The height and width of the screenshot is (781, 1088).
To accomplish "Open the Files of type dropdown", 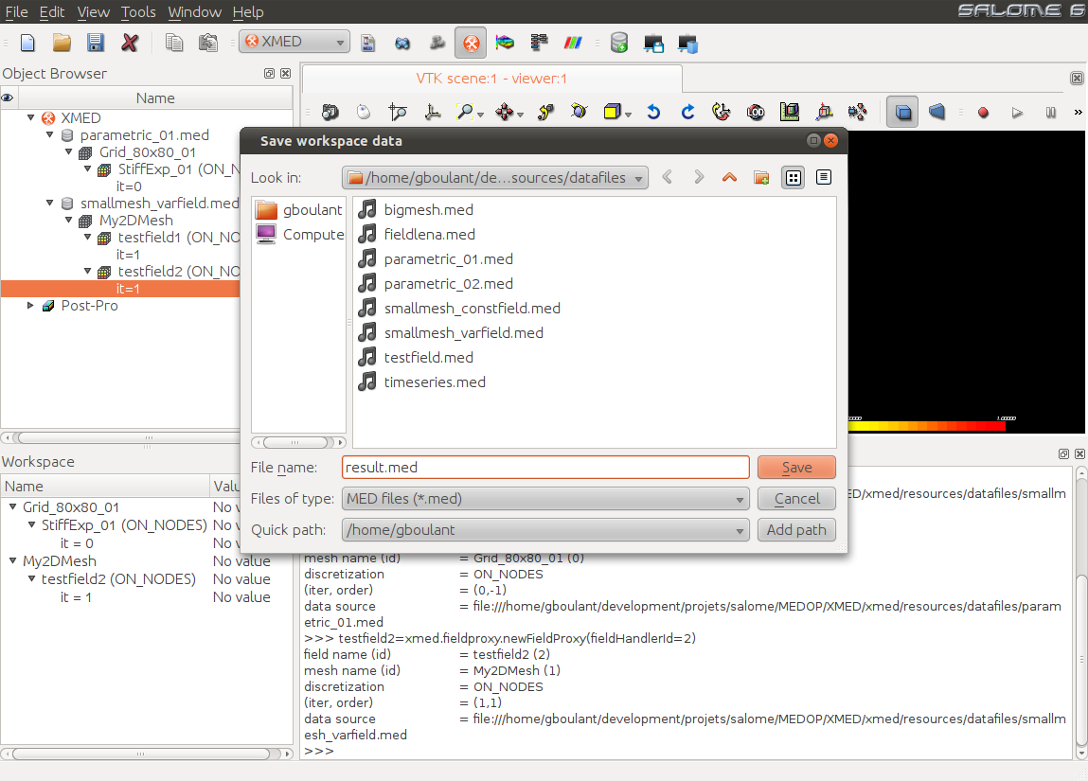I will click(x=545, y=499).
